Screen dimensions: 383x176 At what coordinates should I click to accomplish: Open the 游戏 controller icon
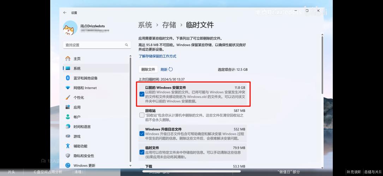[68, 136]
